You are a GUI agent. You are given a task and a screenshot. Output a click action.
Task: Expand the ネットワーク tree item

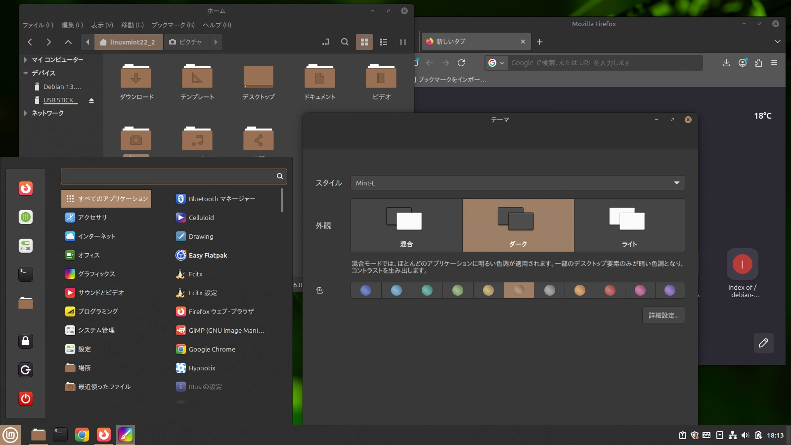(x=26, y=113)
